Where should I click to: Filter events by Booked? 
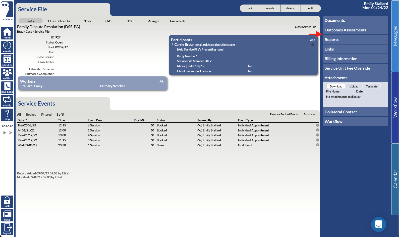[x=31, y=115]
